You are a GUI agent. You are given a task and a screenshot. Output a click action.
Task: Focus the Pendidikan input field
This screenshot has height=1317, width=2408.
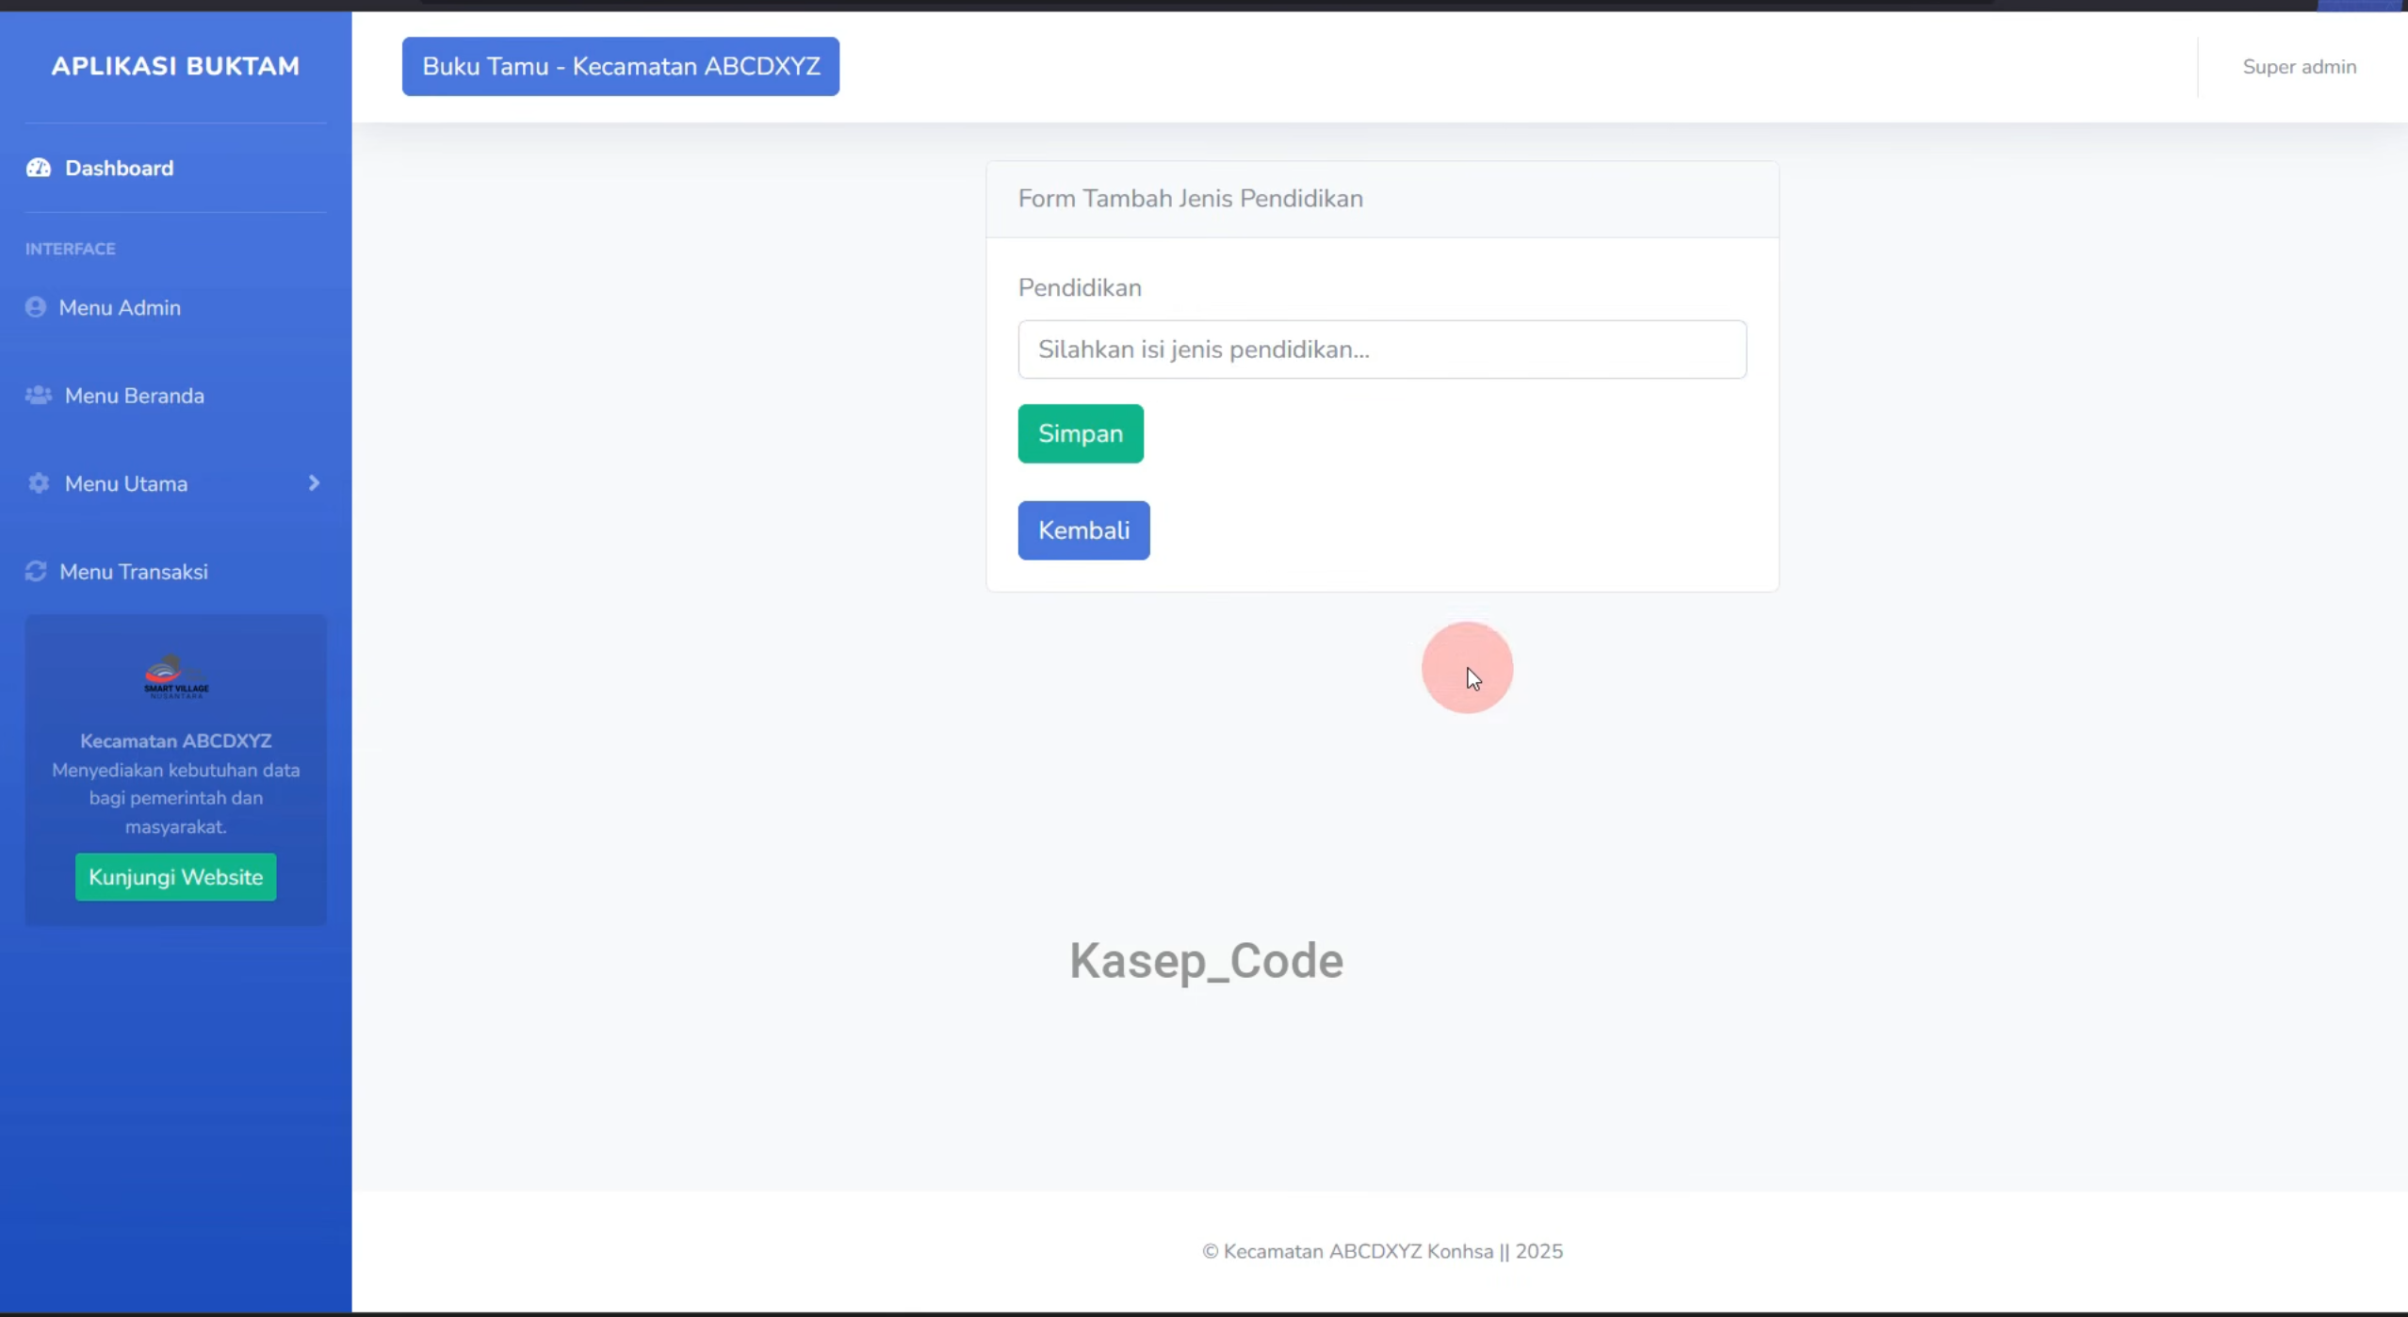tap(1382, 350)
